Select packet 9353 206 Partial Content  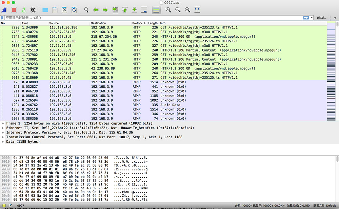(163, 50)
